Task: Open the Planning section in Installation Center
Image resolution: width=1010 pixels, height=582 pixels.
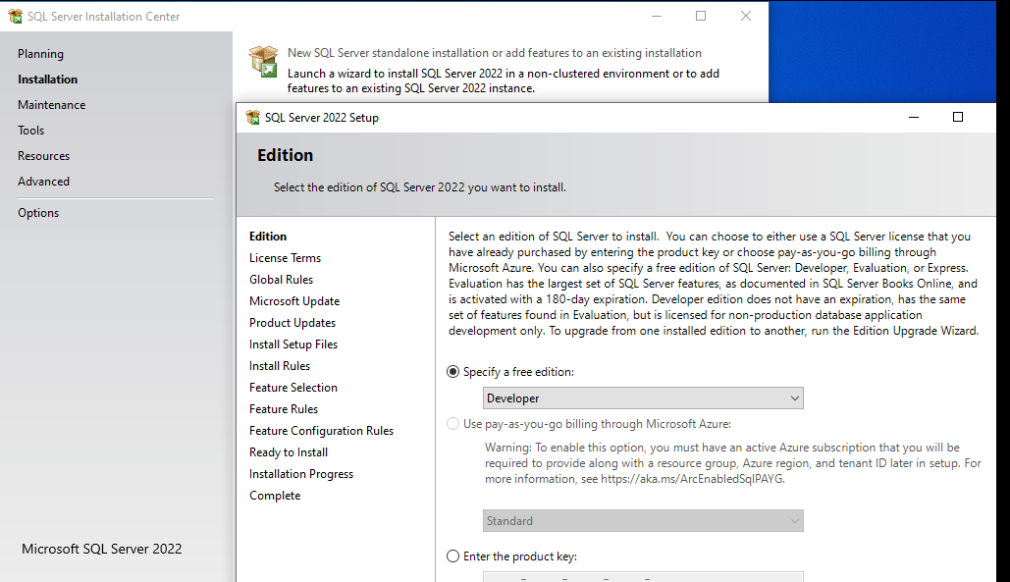Action: click(40, 54)
